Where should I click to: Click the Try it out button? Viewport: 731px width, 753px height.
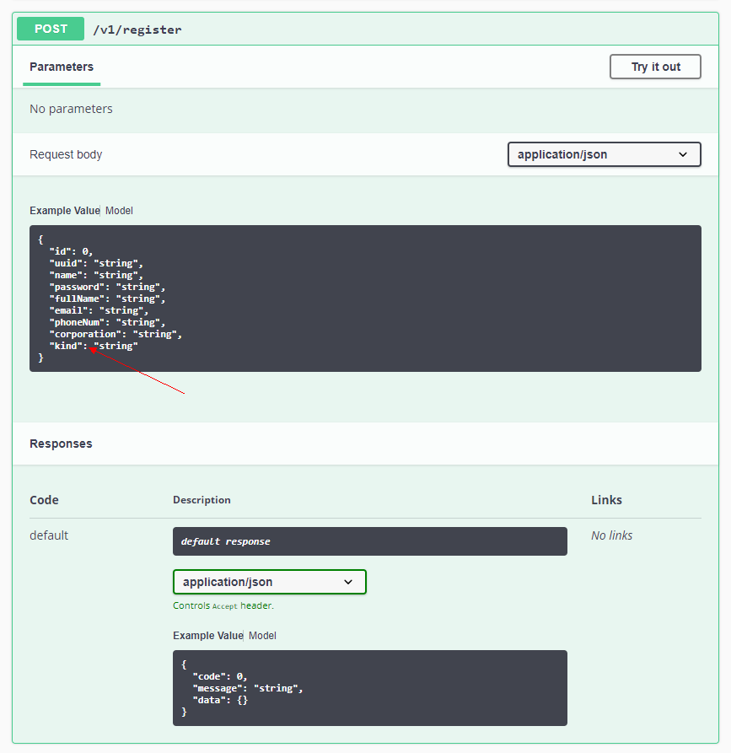[655, 67]
